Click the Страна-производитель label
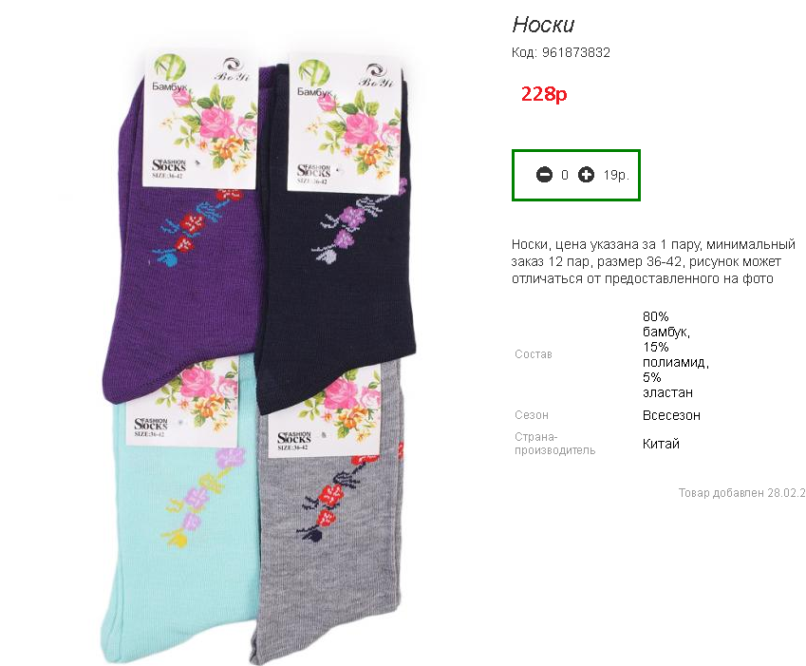This screenshot has height=666, width=806. (554, 444)
